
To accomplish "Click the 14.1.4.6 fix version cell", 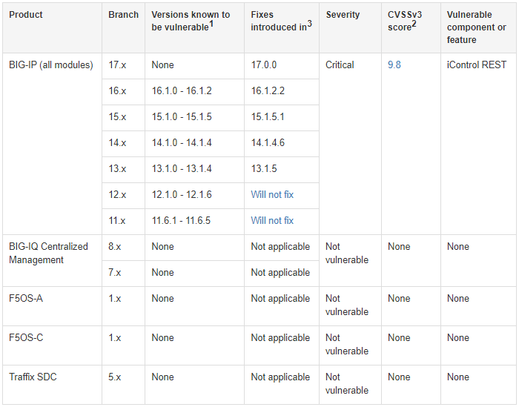I will (x=268, y=143).
